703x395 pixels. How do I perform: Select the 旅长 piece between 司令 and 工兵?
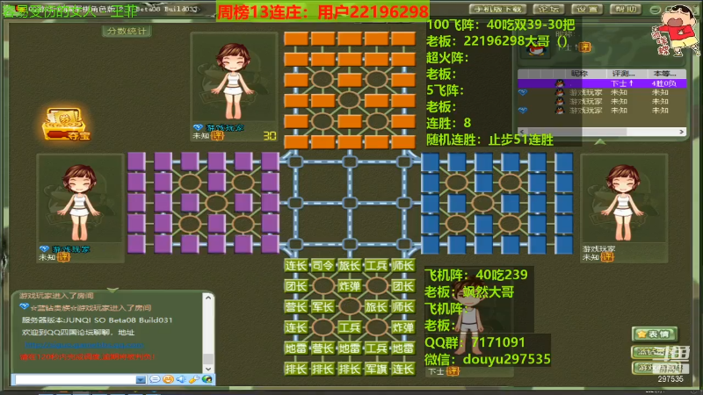[x=349, y=266]
